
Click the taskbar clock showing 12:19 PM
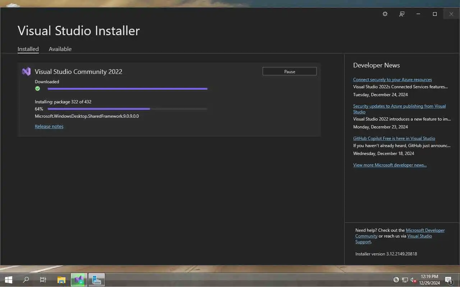point(429,280)
